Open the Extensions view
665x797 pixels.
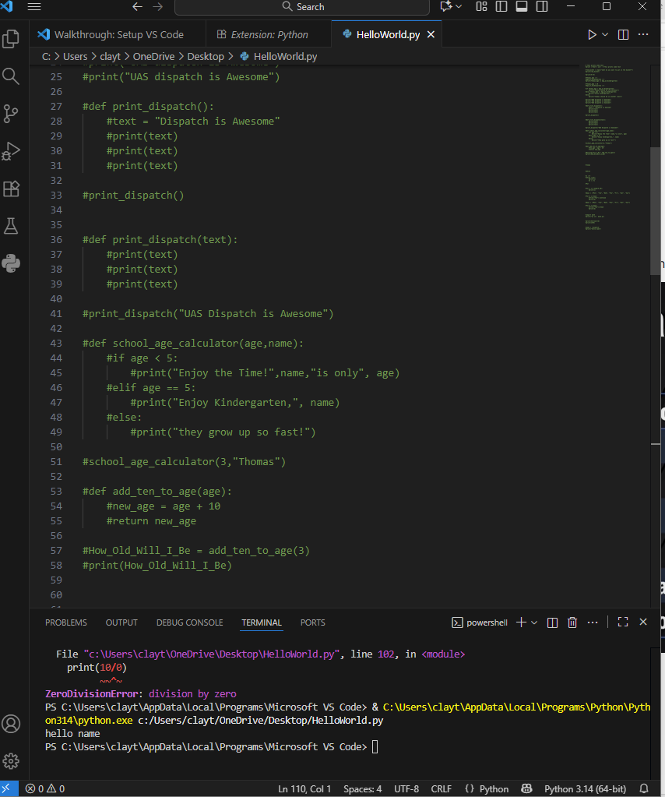[x=11, y=189]
